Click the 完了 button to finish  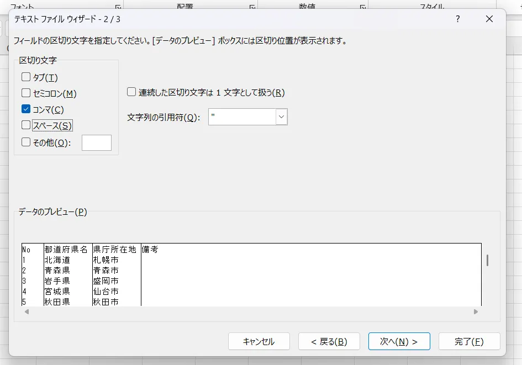tap(469, 341)
